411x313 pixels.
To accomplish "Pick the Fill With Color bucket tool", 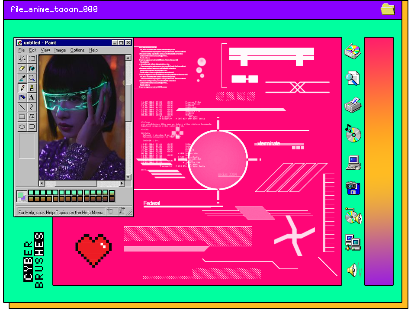I will (x=32, y=68).
